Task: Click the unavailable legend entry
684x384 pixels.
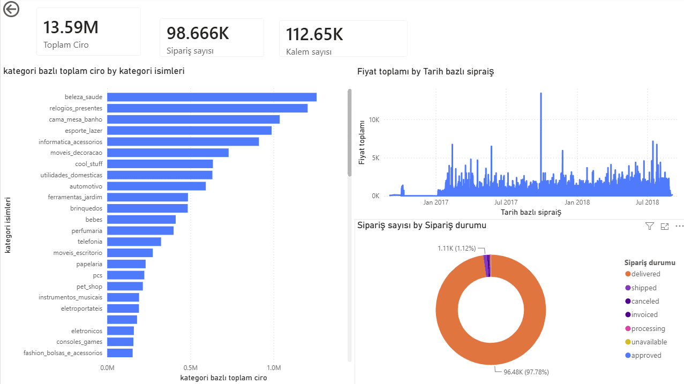Action: click(646, 342)
